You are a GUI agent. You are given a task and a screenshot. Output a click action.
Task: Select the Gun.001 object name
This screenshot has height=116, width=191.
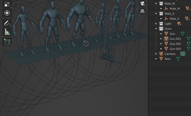click(x=175, y=39)
